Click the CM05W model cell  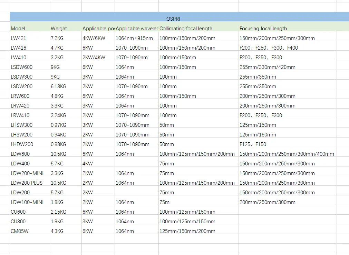click(x=30, y=229)
